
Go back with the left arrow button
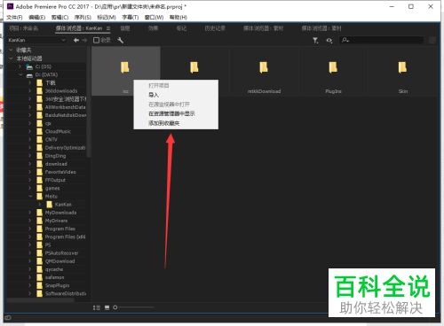[x=76, y=40]
